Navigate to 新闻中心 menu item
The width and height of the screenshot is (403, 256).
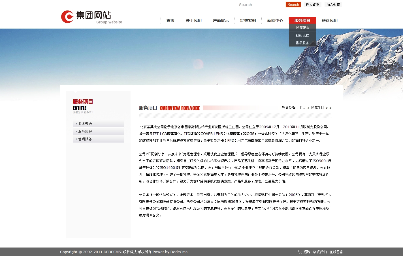tap(275, 20)
